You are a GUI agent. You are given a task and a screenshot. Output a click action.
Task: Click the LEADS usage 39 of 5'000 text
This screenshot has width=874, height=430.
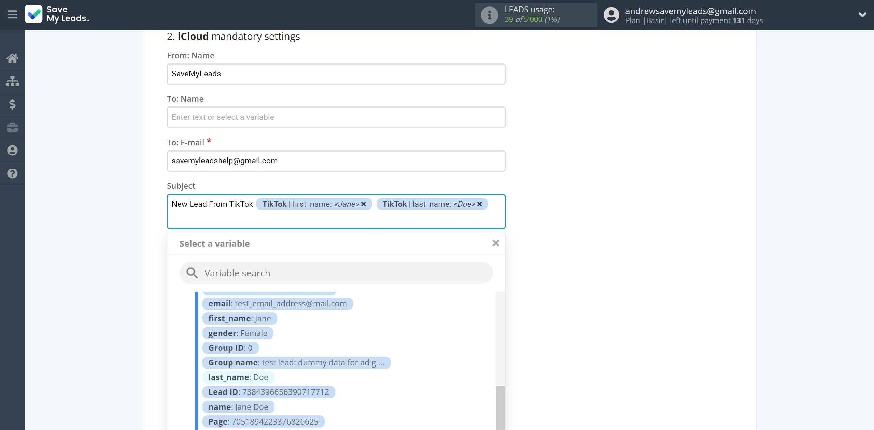(x=532, y=19)
